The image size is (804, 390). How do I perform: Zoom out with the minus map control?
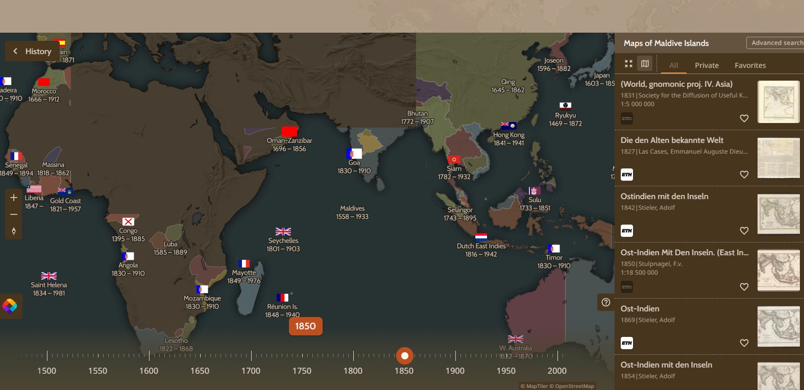coord(14,214)
